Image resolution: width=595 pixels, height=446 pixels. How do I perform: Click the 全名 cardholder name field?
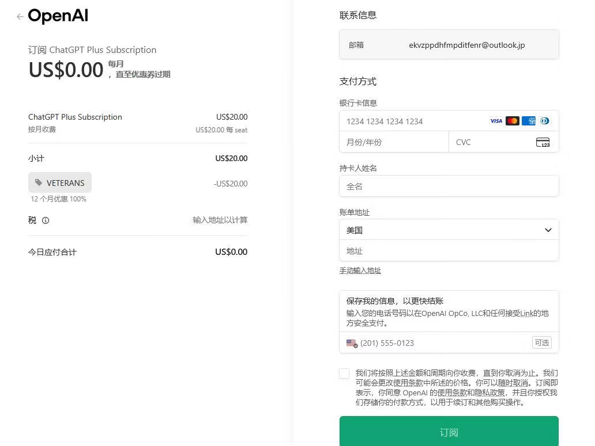pos(449,186)
